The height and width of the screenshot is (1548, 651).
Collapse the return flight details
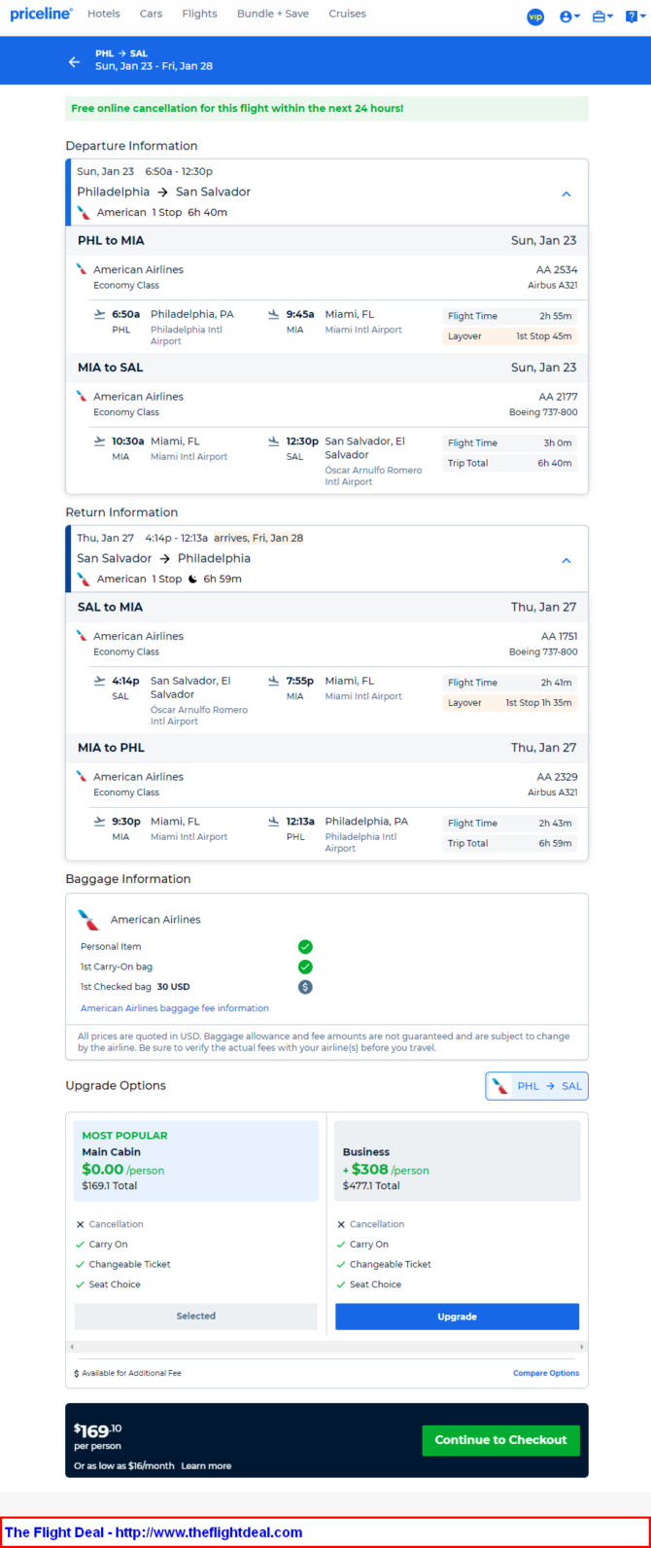coord(566,560)
